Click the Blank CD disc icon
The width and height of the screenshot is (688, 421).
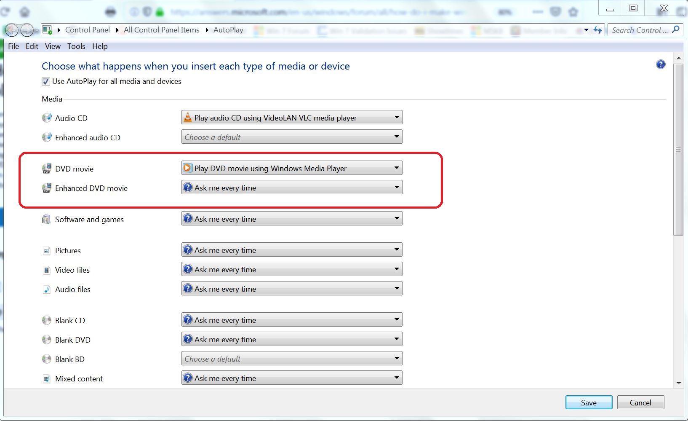coord(47,320)
